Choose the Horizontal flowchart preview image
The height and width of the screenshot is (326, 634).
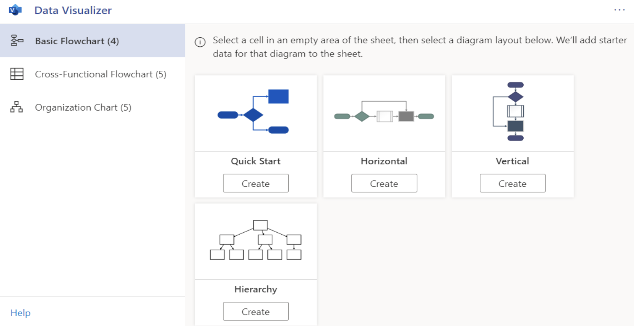[384, 113]
